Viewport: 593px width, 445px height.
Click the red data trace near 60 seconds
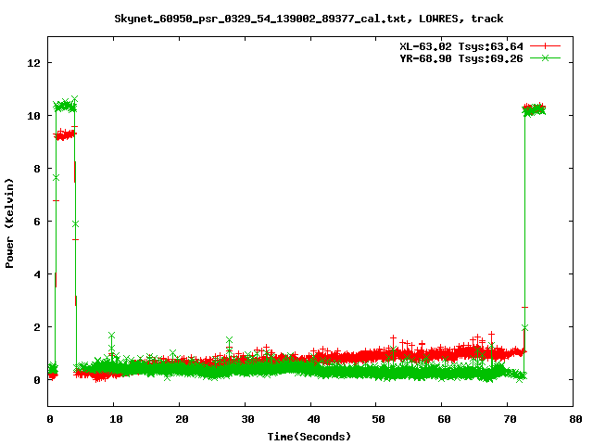[x=443, y=352]
